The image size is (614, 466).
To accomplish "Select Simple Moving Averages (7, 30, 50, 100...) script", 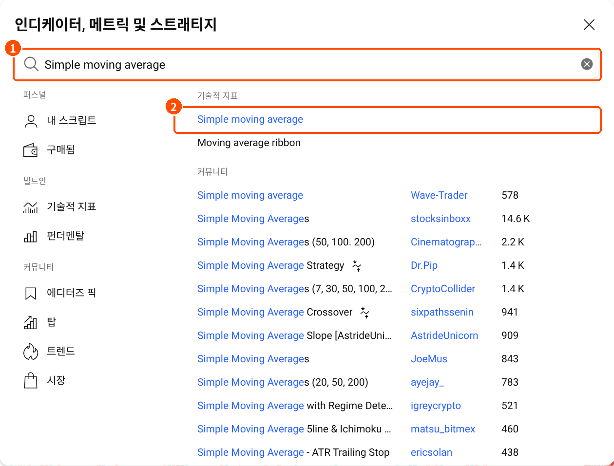I will click(295, 289).
